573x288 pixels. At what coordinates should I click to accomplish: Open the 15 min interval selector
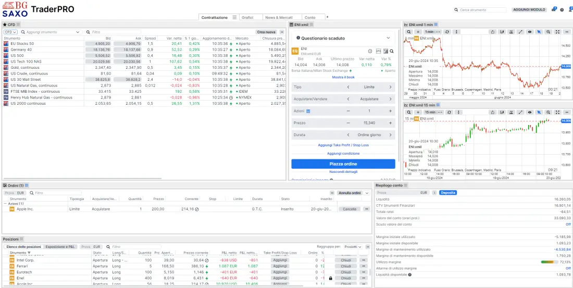[x=434, y=112]
